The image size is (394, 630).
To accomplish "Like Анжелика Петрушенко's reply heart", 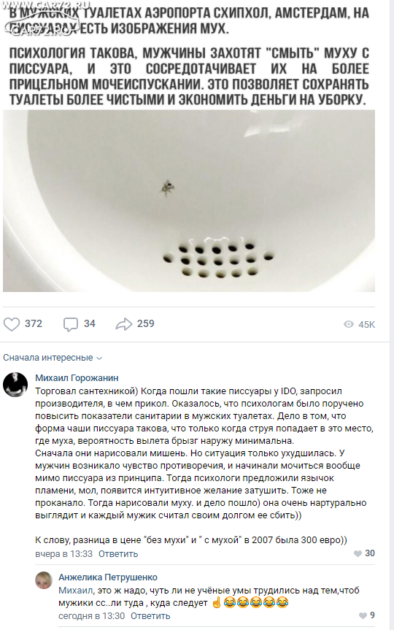I will coord(363,615).
